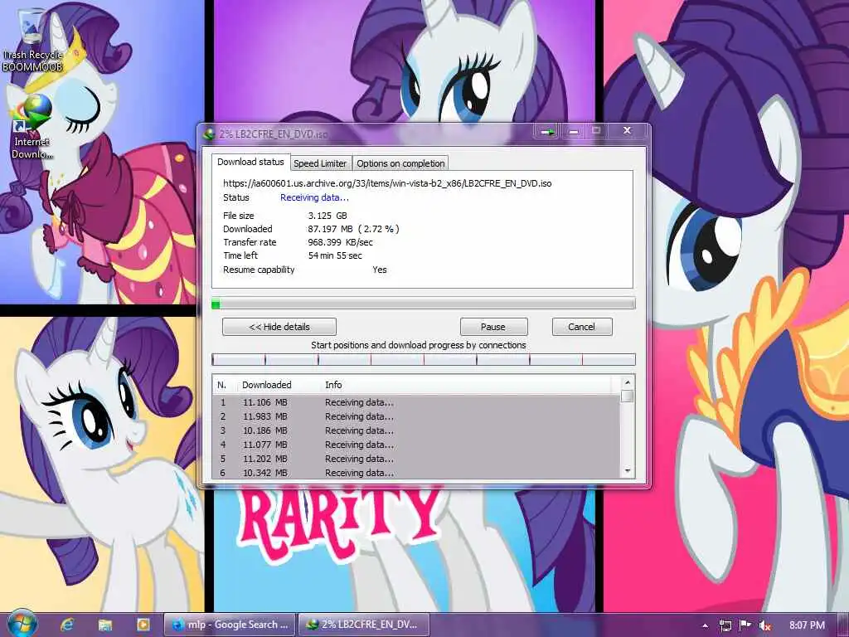Open the Internet Download Manager desktop shortcut
The width and height of the screenshot is (849, 637).
32,126
